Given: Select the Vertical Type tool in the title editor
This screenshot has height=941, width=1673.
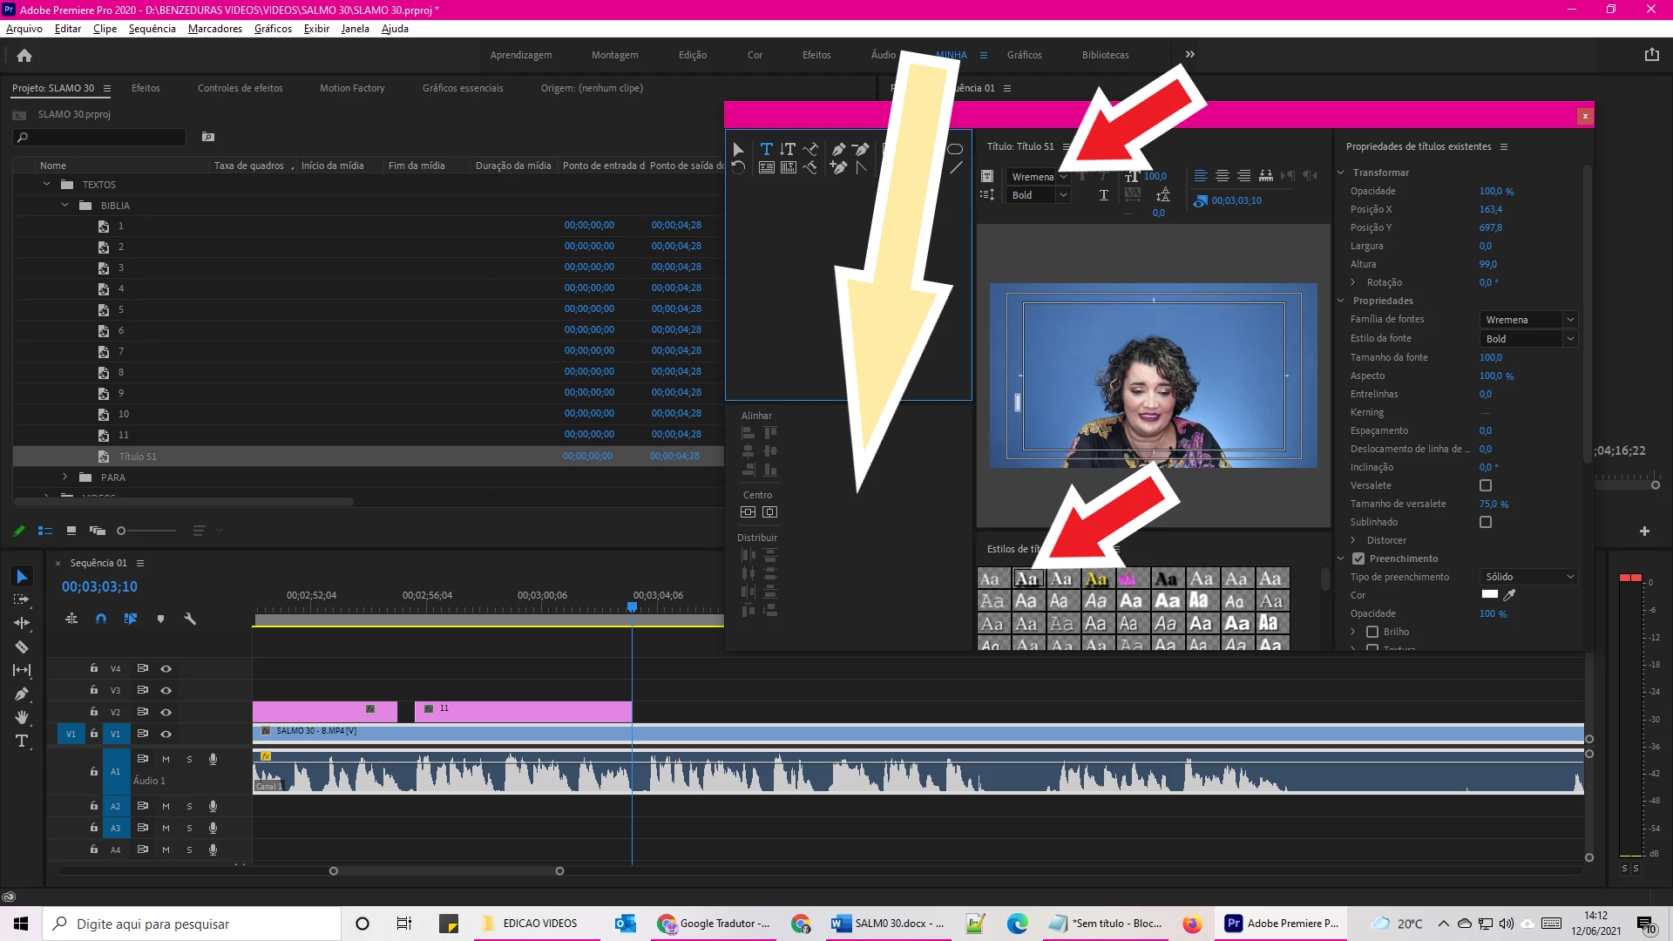Looking at the screenshot, I should (x=788, y=149).
